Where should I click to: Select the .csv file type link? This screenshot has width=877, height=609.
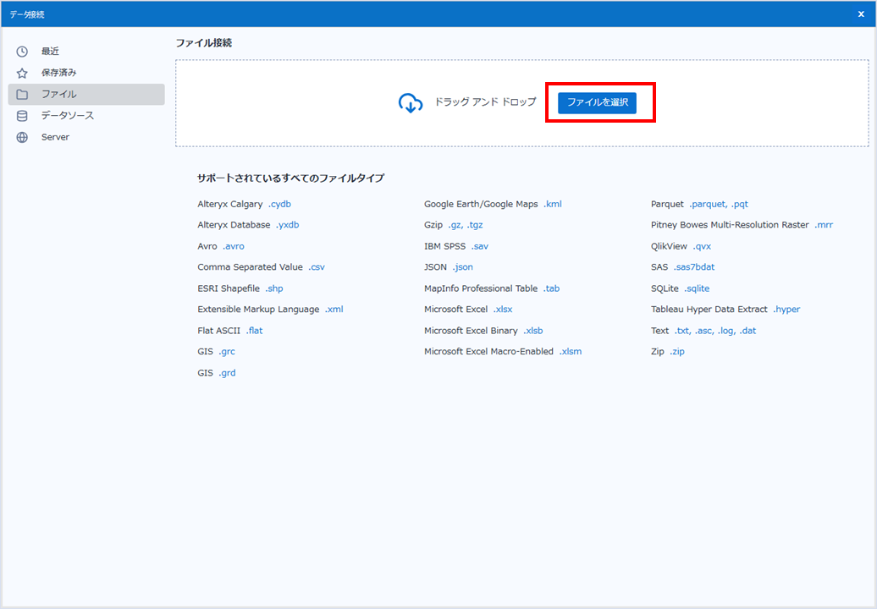316,267
